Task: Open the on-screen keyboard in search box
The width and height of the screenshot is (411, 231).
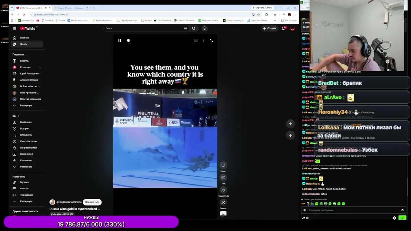Action: [185, 28]
